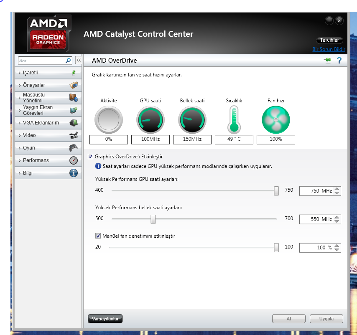Viewport: 357px width, 335px height.
Task: Click the 100MHz GPU clock readout
Action: 150,140
